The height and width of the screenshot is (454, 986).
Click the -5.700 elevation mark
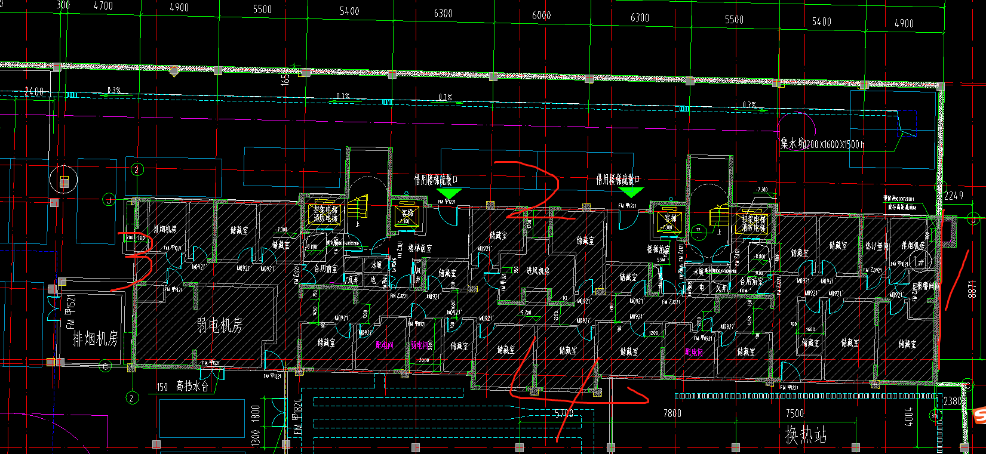click(525, 313)
